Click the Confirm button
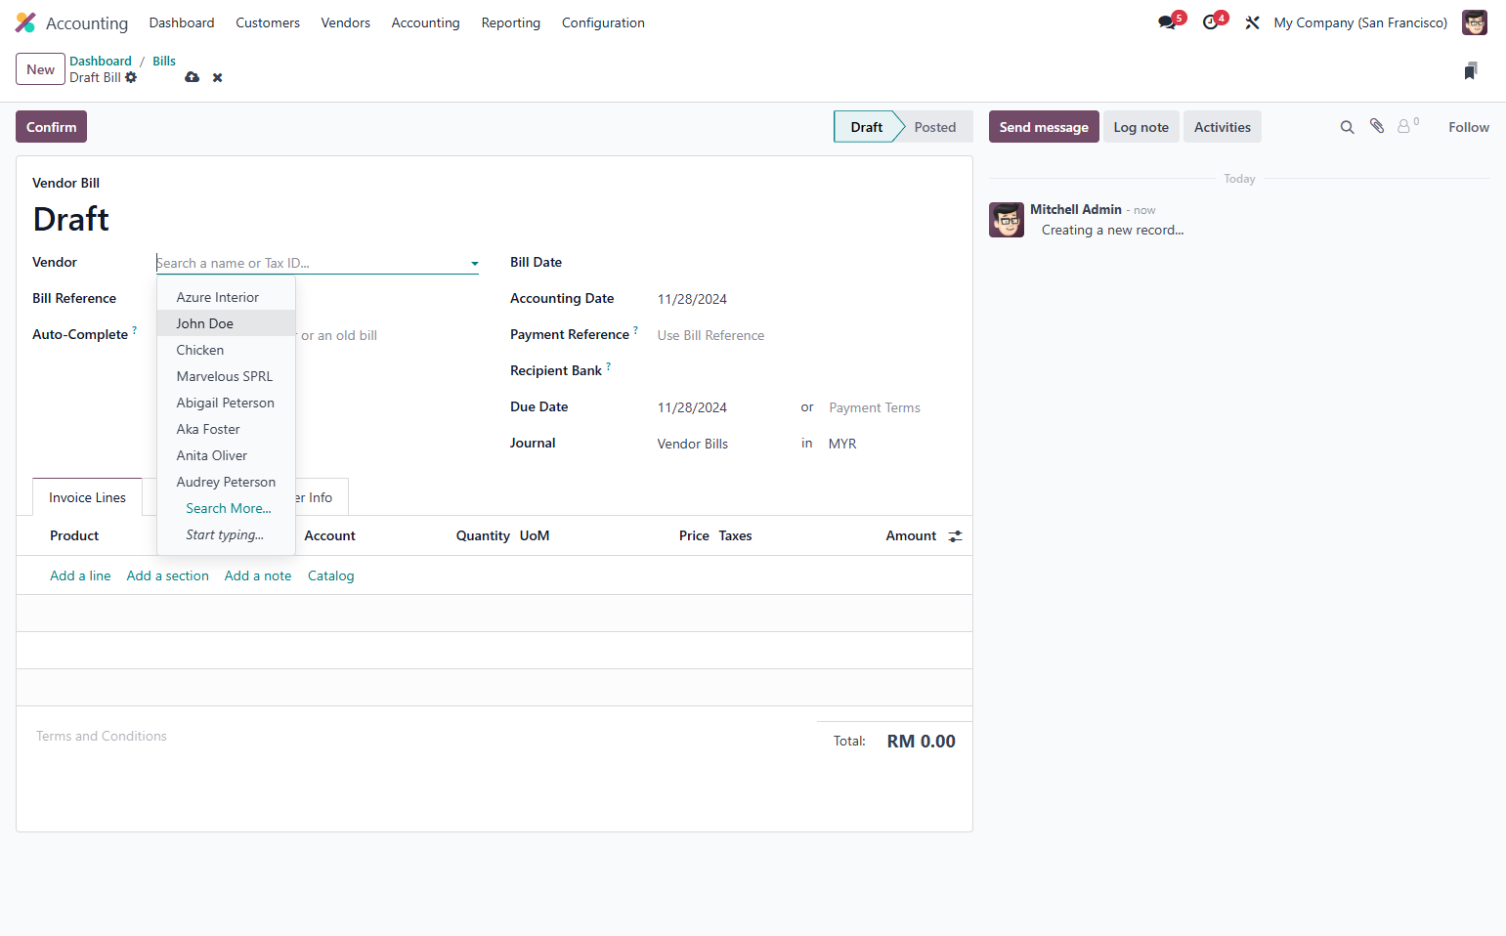 (x=51, y=127)
